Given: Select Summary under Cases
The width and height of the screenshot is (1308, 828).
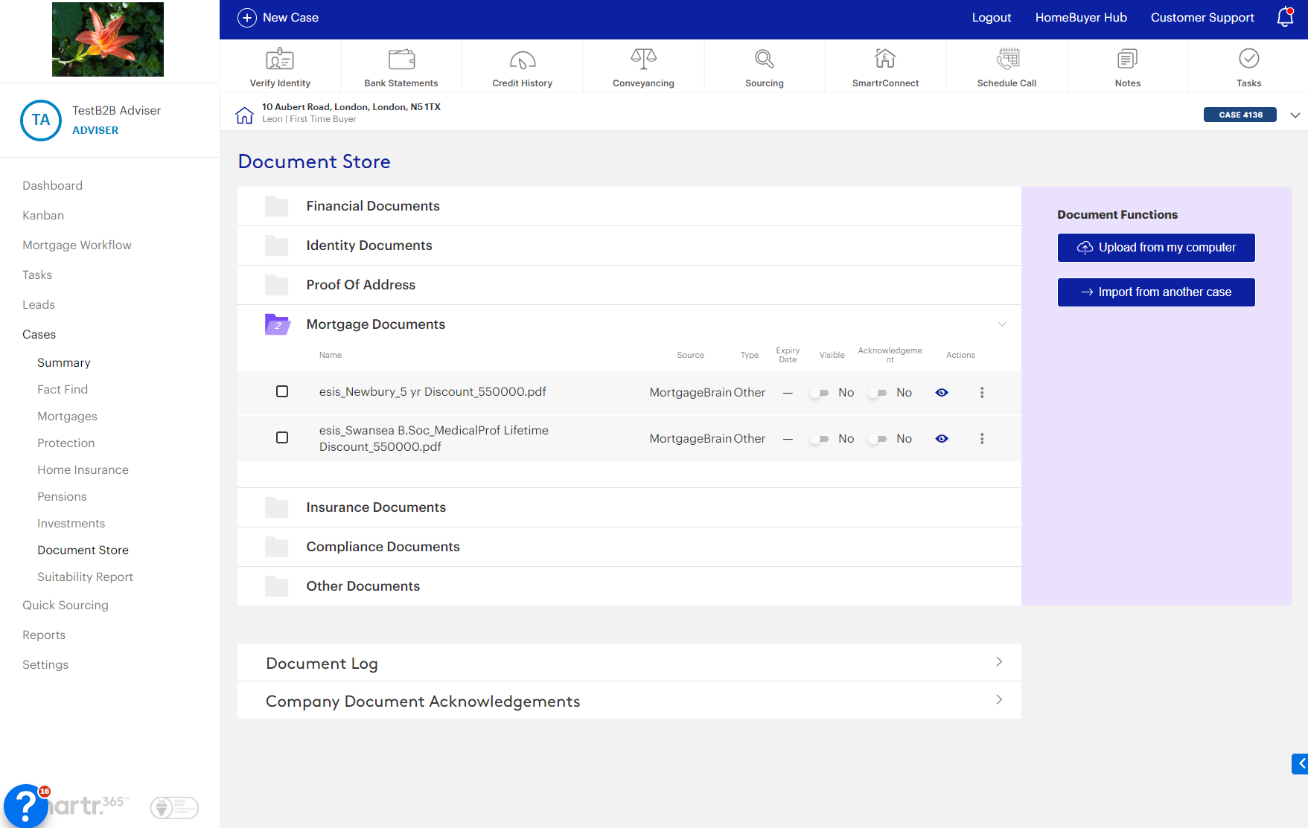Looking at the screenshot, I should (x=64, y=363).
